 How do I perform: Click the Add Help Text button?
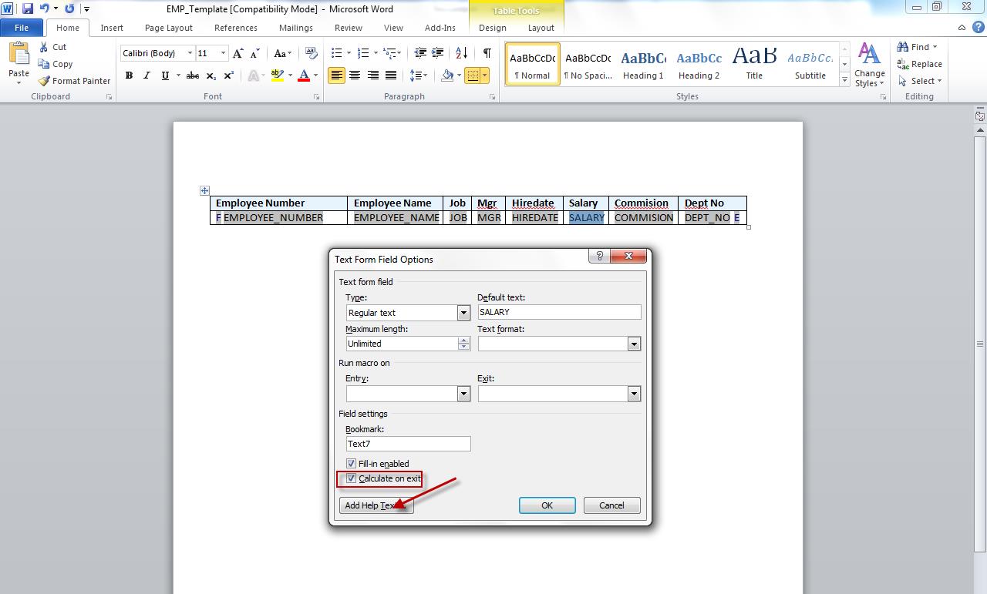coord(376,505)
